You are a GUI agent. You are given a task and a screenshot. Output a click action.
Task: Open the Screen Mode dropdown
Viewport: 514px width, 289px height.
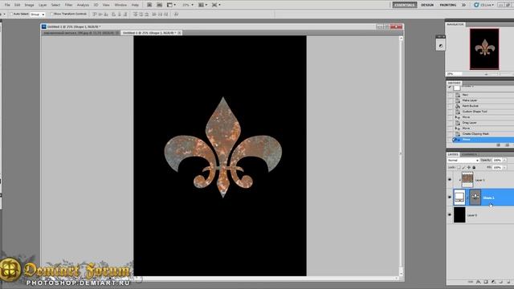click(216, 5)
